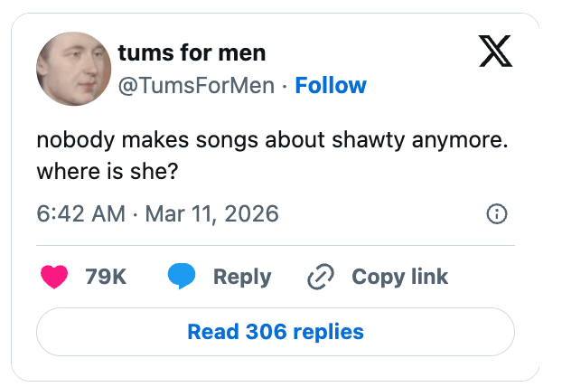Click the 79K likes count

pyautogui.click(x=106, y=277)
